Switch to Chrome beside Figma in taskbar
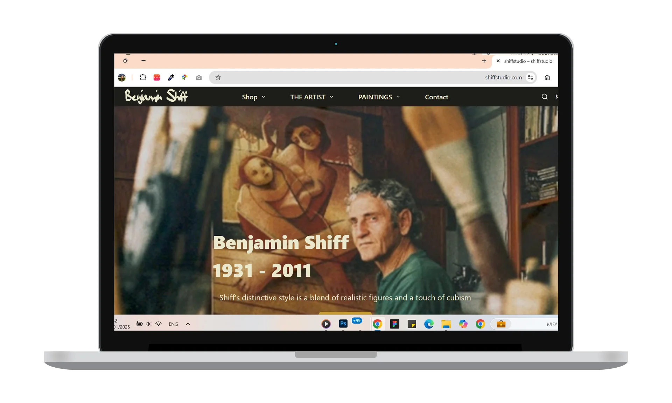 click(x=377, y=324)
